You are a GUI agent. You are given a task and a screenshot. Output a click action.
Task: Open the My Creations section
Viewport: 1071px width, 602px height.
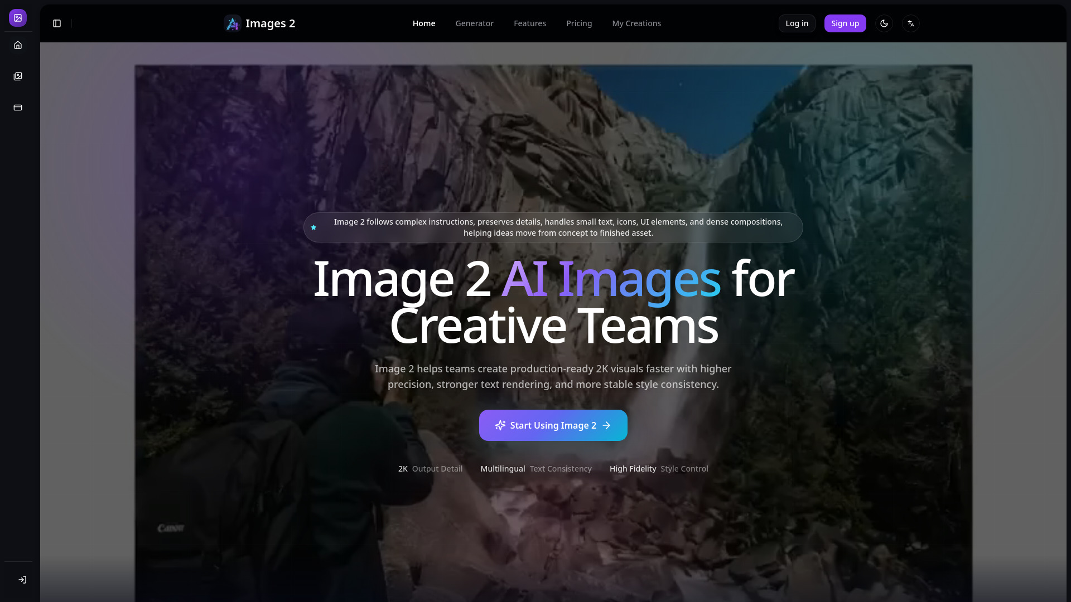pos(636,23)
